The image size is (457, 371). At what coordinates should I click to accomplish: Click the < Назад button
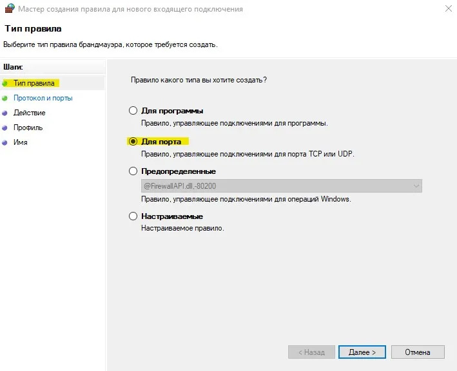click(311, 352)
